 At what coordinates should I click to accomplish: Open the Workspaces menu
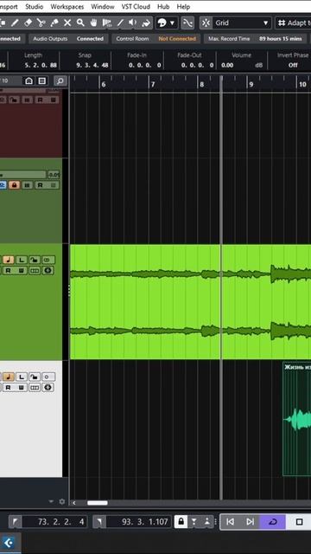tap(67, 6)
